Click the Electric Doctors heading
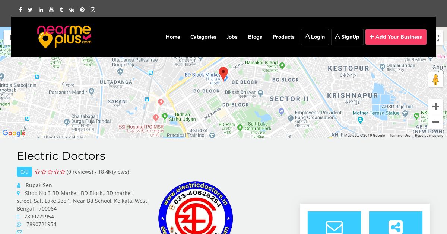447x234 pixels. point(61,156)
